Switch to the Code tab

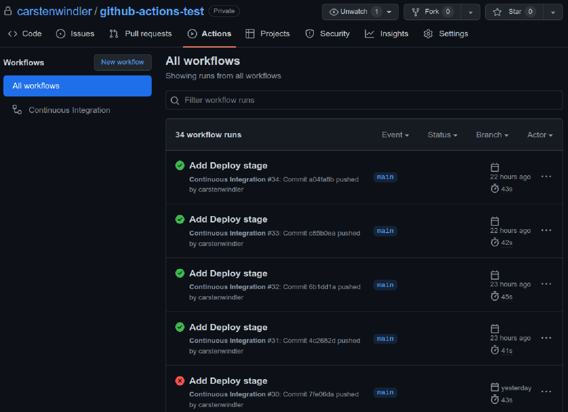click(x=25, y=34)
